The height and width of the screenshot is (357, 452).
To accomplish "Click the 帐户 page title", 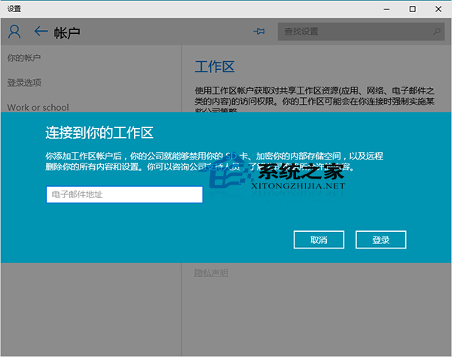I will 67,32.
